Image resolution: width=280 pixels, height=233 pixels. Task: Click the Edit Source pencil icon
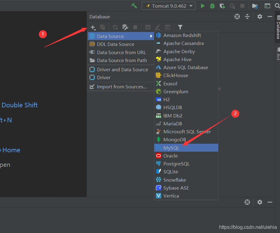click(x=158, y=27)
